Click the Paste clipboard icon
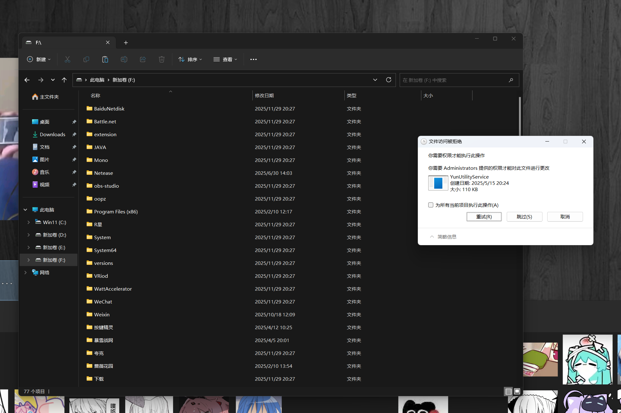This screenshot has height=413, width=621. (105, 59)
